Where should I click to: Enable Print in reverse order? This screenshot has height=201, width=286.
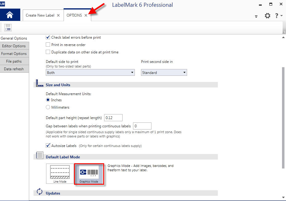(48, 45)
